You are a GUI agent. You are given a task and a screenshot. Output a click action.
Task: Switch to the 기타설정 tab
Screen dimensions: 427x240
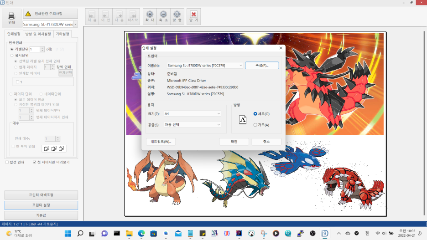coord(62,34)
